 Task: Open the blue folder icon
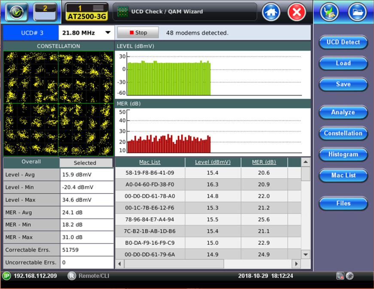[x=357, y=12]
